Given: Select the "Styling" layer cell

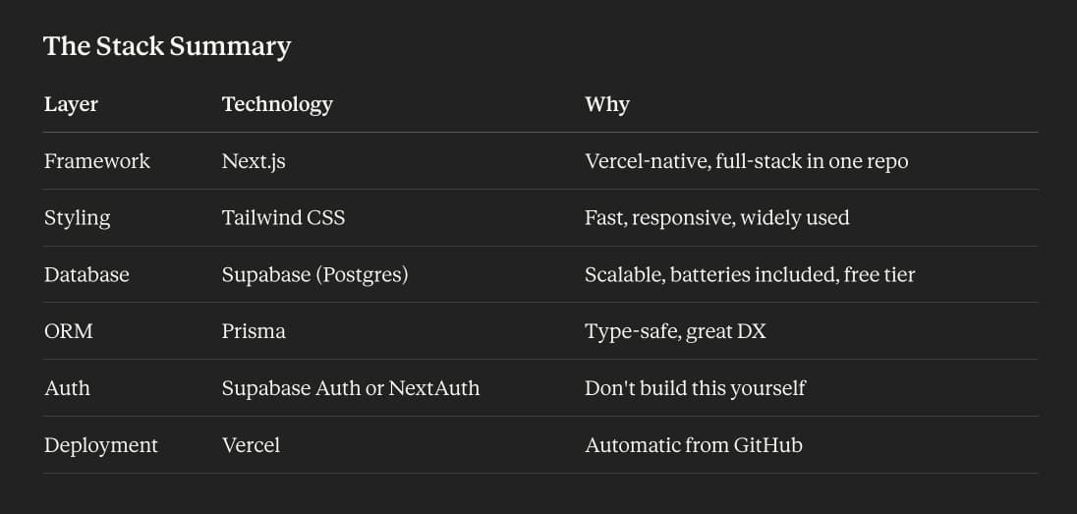Looking at the screenshot, I should [x=78, y=218].
